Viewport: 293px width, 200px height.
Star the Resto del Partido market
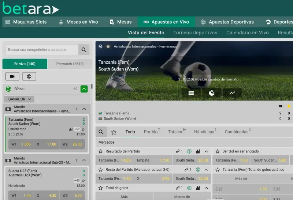[100, 170]
